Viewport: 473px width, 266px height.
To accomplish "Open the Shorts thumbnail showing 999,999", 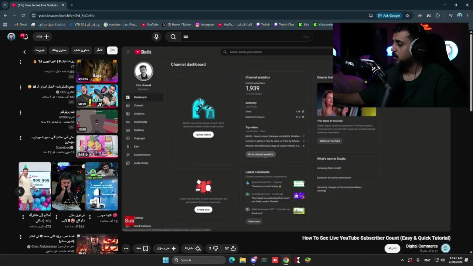I will point(35,186).
